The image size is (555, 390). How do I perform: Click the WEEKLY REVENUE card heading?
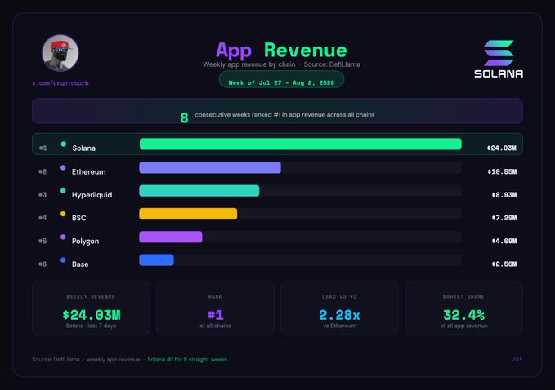91,297
